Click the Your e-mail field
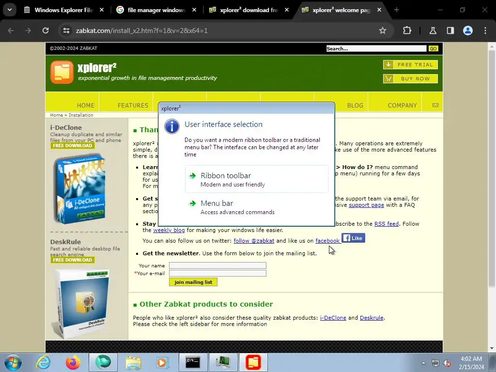496x372 pixels. point(217,273)
